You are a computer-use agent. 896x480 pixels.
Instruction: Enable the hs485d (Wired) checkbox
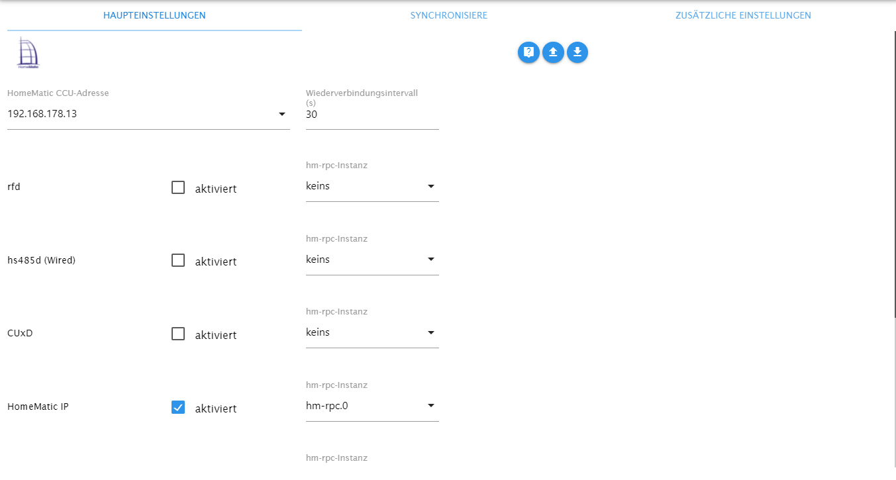pyautogui.click(x=178, y=260)
